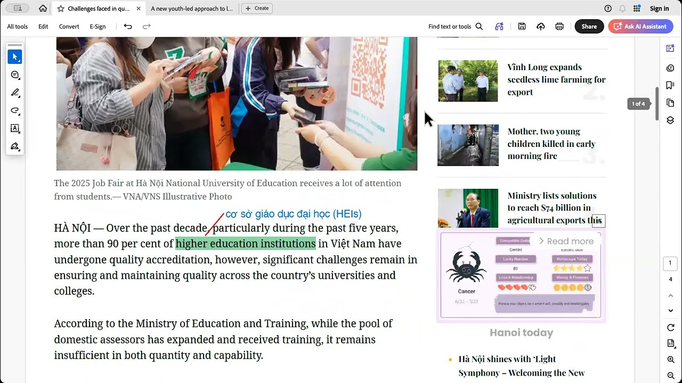Open 'Vĩnh Long expands seedless lime farming' link
The height and width of the screenshot is (383, 682).
click(556, 80)
